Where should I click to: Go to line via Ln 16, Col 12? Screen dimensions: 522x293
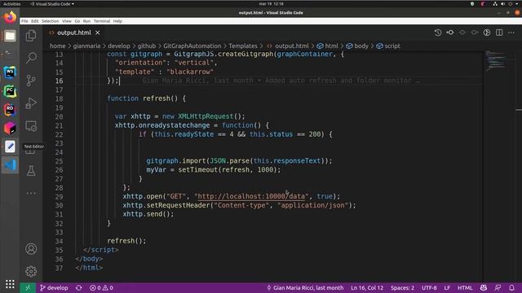tap(367, 287)
